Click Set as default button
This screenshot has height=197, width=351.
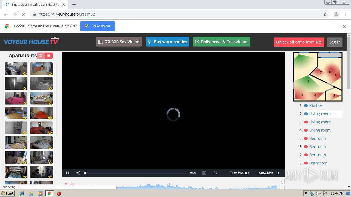97,26
